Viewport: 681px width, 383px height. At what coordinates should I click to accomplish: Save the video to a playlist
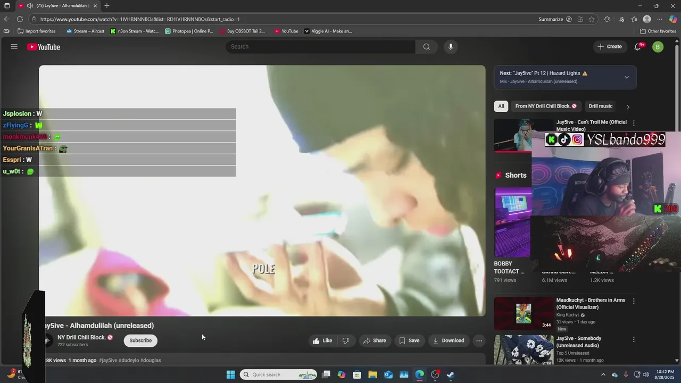point(409,340)
